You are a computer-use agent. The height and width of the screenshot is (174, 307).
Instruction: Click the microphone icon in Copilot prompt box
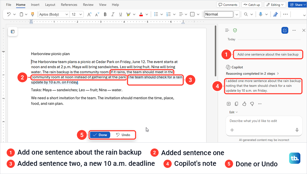tap(297, 130)
